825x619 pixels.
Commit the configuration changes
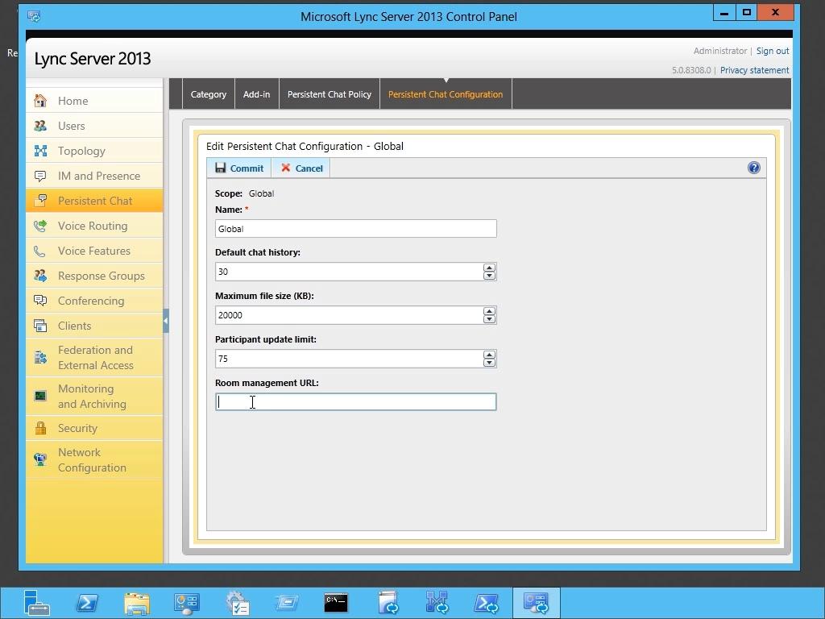(x=239, y=168)
